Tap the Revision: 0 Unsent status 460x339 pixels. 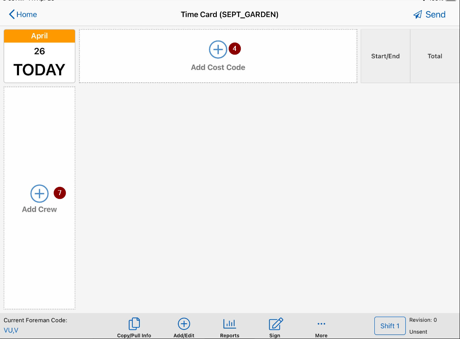click(423, 325)
